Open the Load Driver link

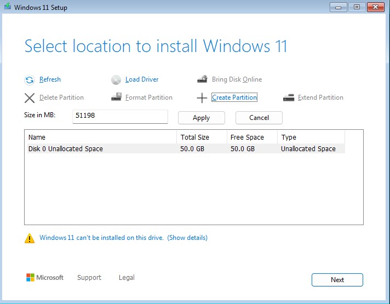(142, 79)
